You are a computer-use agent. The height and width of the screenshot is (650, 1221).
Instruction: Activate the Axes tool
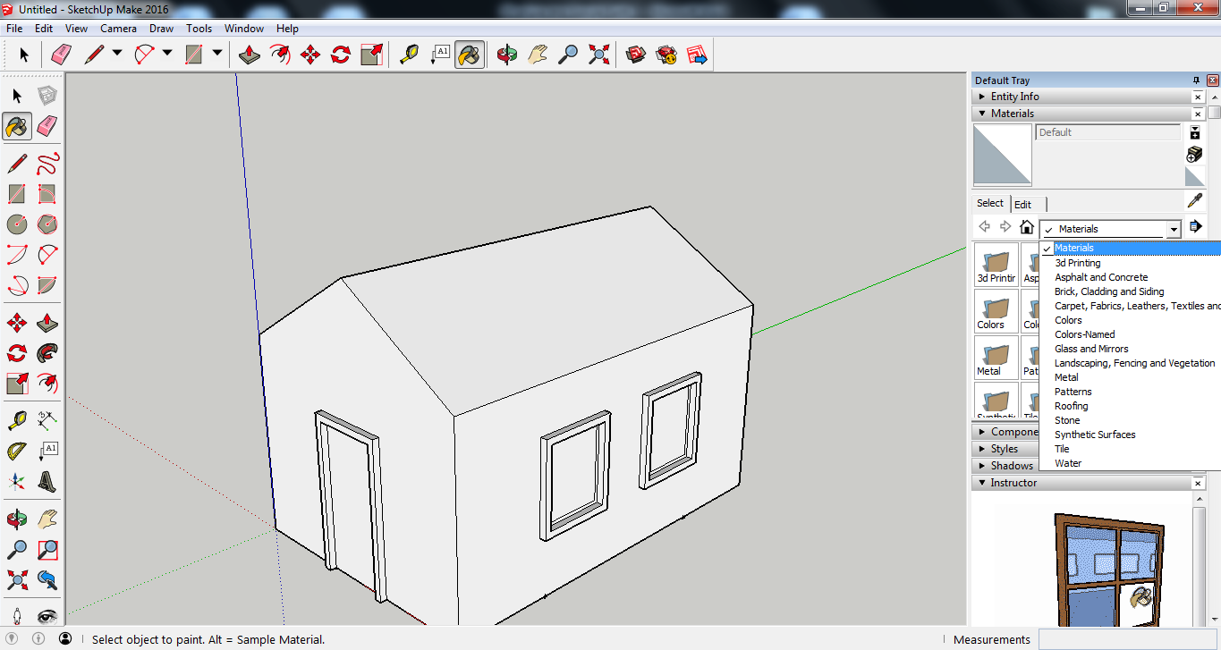17,482
